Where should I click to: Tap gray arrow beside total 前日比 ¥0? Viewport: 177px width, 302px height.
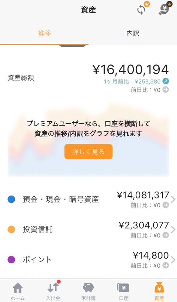[x=166, y=90]
